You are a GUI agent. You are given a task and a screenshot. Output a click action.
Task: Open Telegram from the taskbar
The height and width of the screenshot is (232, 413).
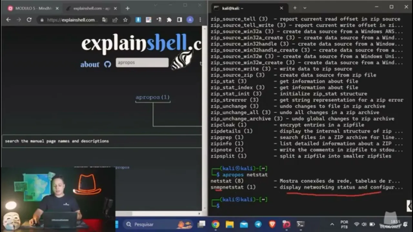point(258,224)
